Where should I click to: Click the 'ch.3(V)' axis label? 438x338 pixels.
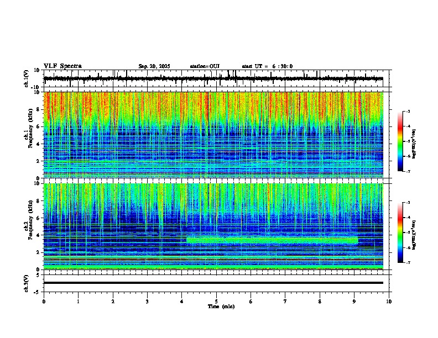(x=27, y=283)
